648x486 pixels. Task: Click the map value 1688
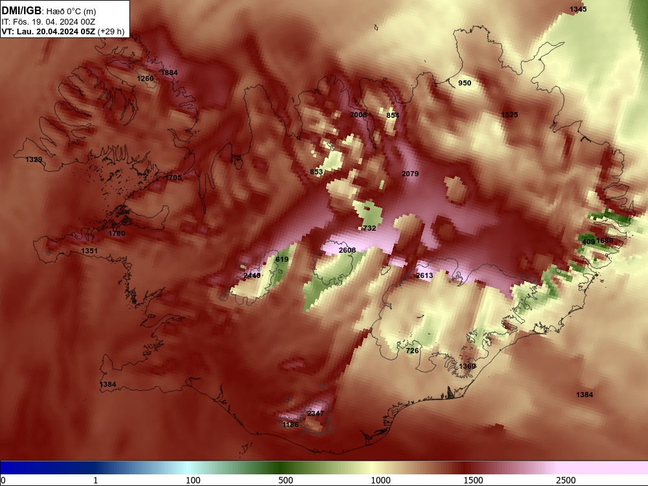pos(605,241)
